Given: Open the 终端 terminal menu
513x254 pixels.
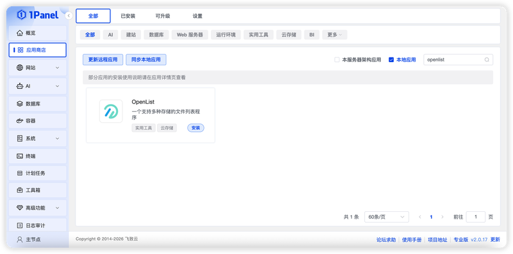Looking at the screenshot, I should tap(38, 156).
